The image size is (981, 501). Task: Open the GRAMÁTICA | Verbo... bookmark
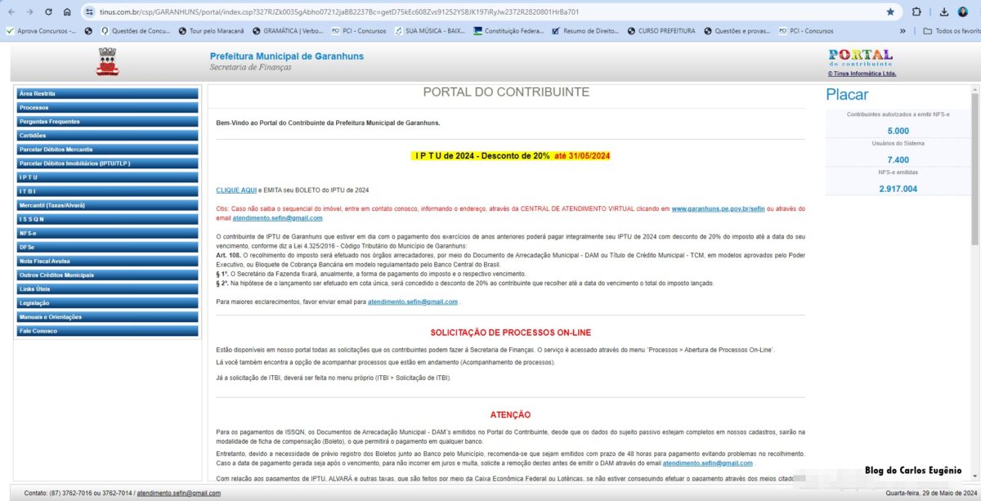pos(288,31)
